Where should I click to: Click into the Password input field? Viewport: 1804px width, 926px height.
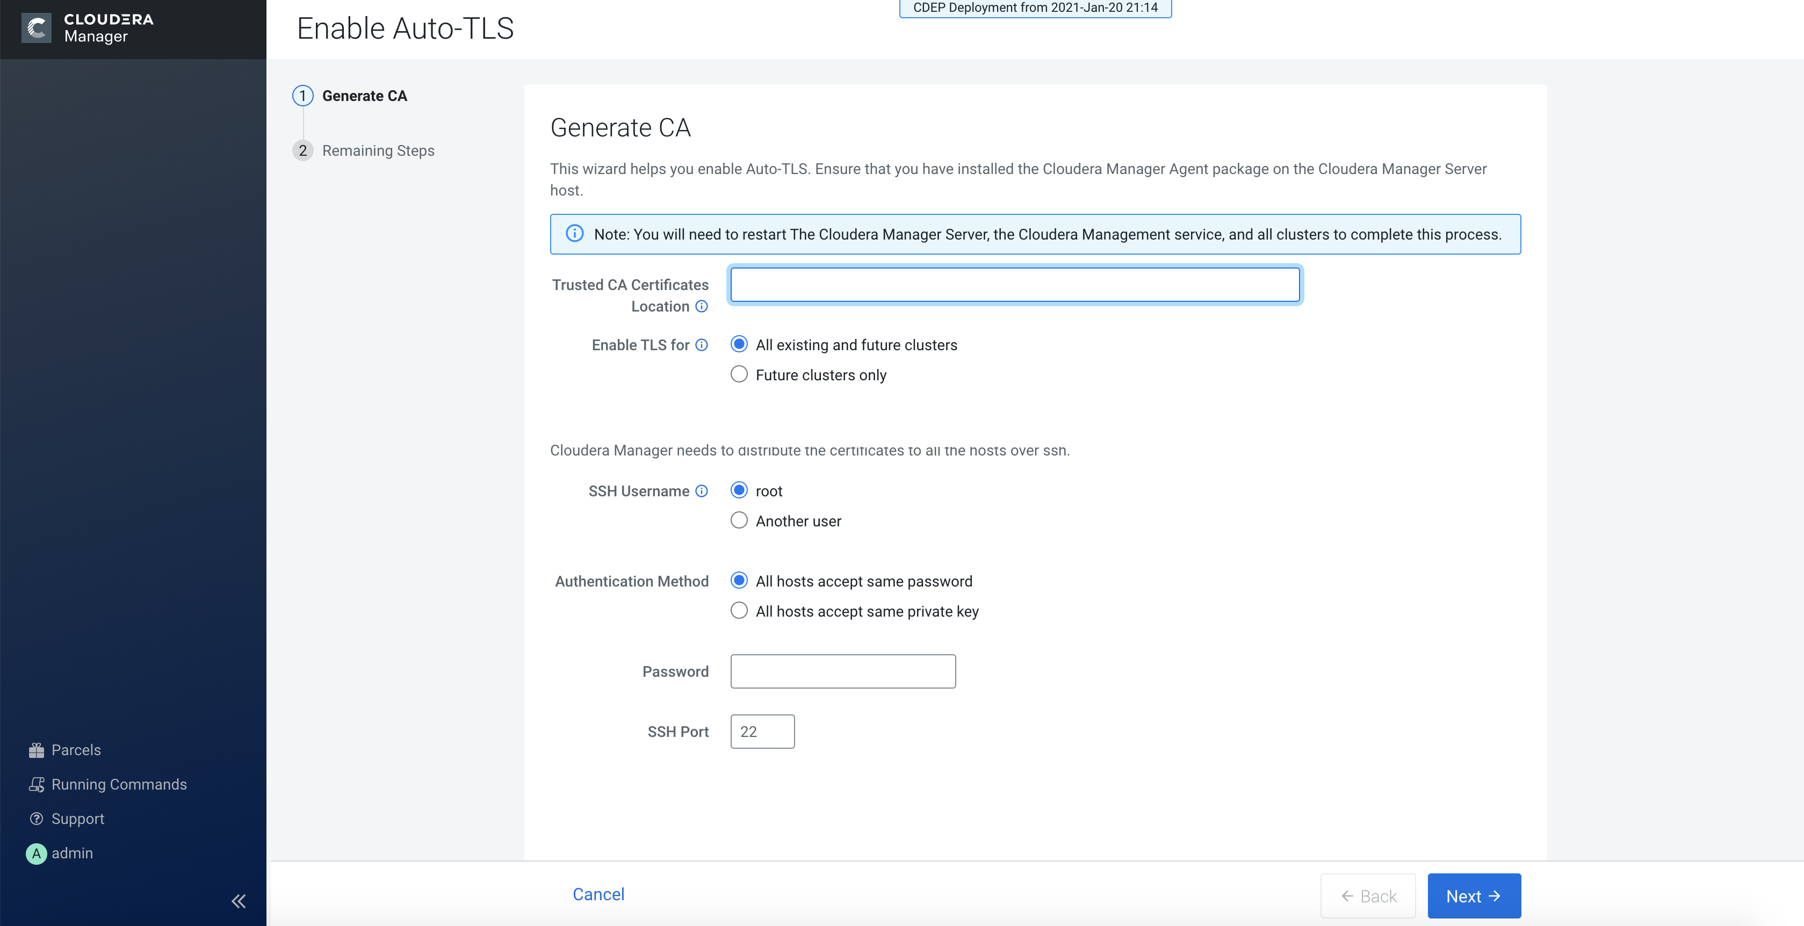tap(842, 672)
